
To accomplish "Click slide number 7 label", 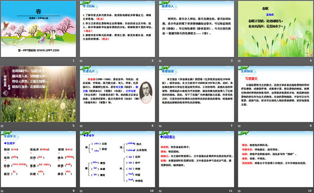I will [x=232, y=125].
